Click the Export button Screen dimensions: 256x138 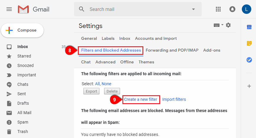(x=91, y=91)
